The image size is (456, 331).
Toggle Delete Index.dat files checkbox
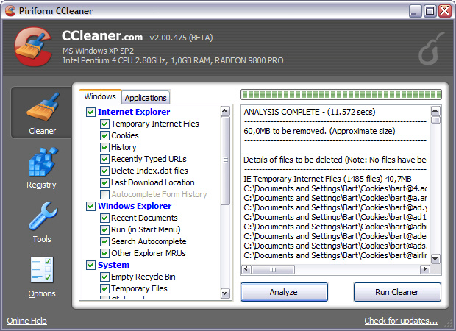pos(104,171)
